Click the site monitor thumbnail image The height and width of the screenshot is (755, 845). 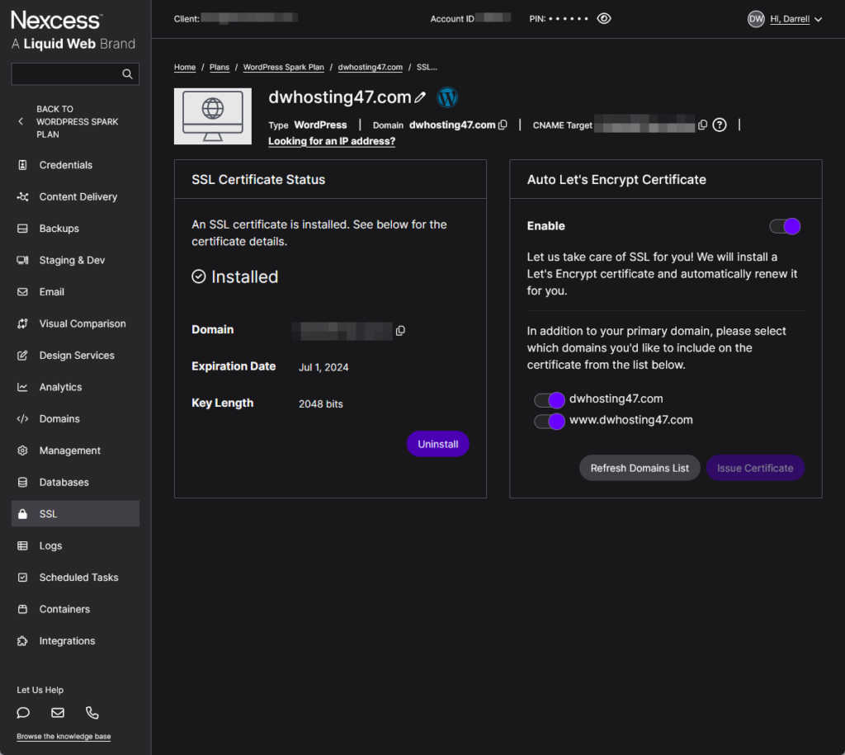pyautogui.click(x=213, y=116)
